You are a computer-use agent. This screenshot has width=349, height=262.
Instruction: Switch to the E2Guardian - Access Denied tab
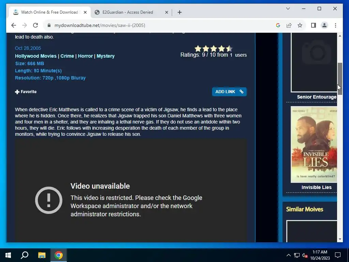[131, 12]
